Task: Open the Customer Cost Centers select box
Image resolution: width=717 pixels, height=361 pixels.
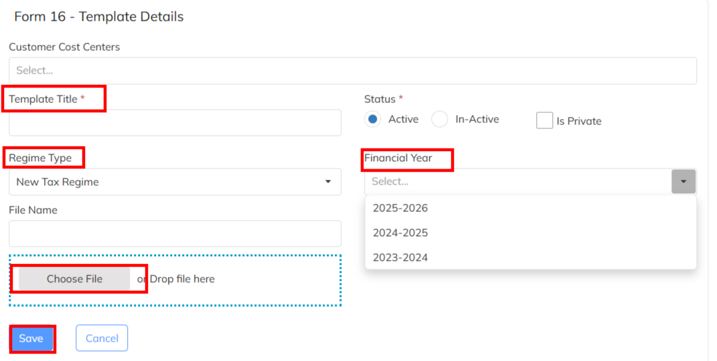Action: 352,70
